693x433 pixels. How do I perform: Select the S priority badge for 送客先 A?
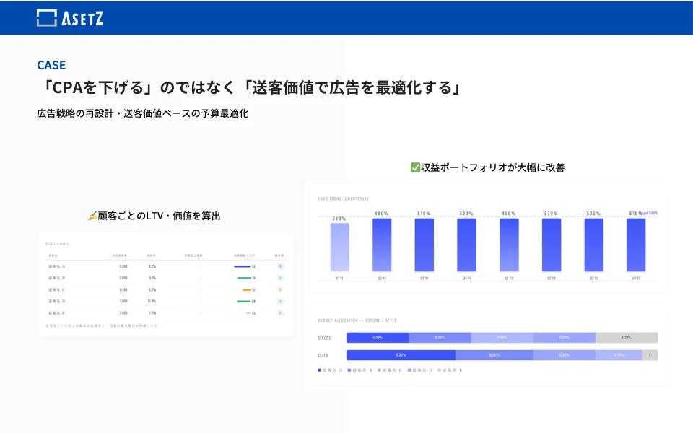point(279,265)
